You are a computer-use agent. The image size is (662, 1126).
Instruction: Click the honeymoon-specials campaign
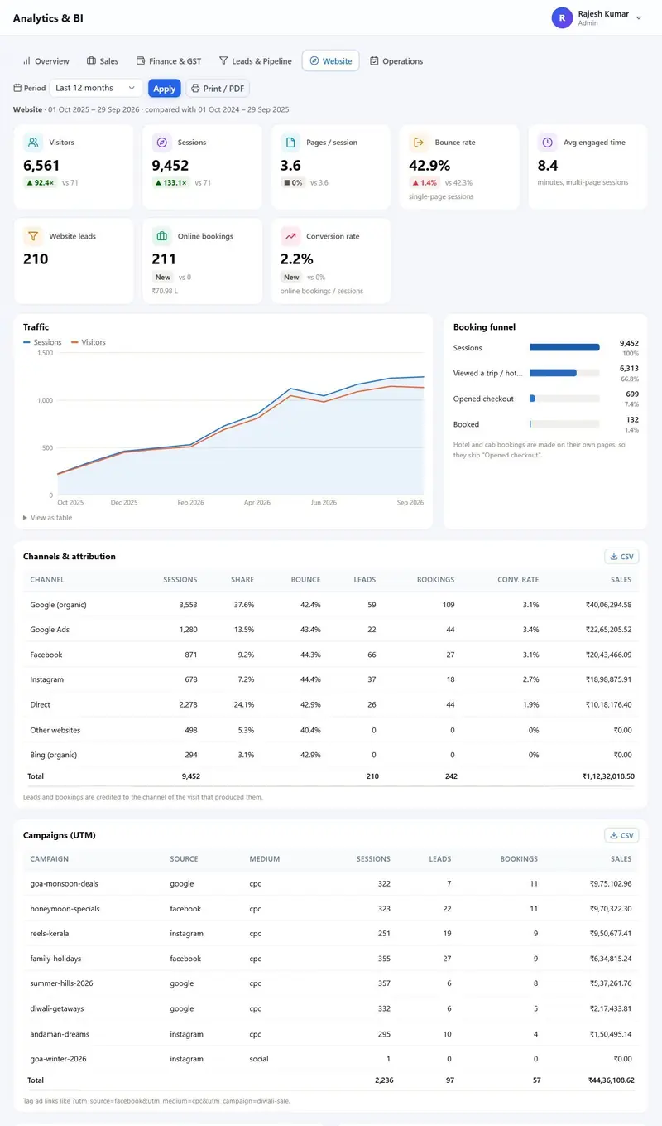click(x=65, y=909)
